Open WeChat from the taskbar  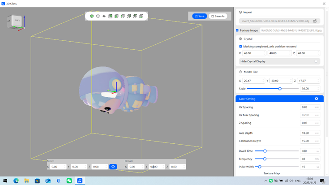69,181
